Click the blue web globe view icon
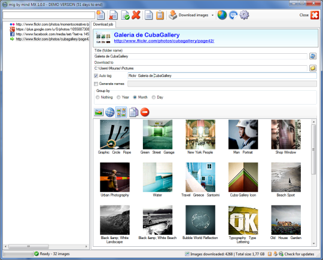This screenshot has width=323, height=260. click(x=110, y=112)
